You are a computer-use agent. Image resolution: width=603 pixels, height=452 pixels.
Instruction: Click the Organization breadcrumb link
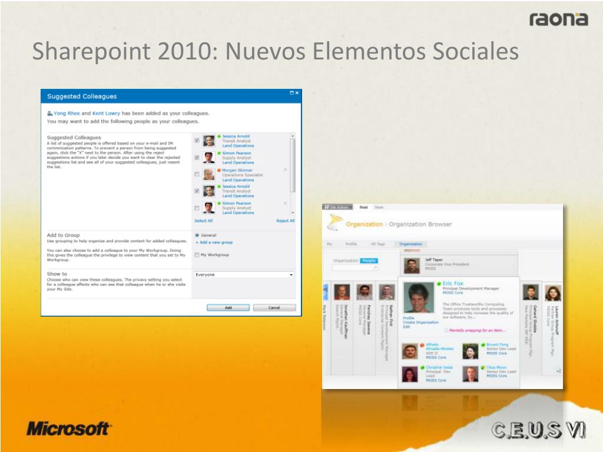click(x=364, y=224)
